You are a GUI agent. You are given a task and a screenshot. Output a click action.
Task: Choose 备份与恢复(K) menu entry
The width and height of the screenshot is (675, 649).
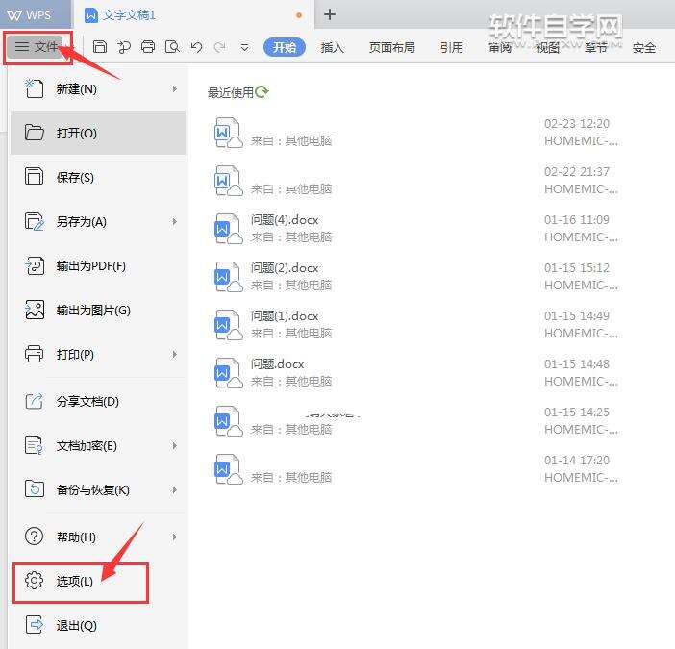click(x=98, y=489)
